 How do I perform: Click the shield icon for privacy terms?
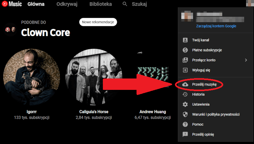(185, 114)
